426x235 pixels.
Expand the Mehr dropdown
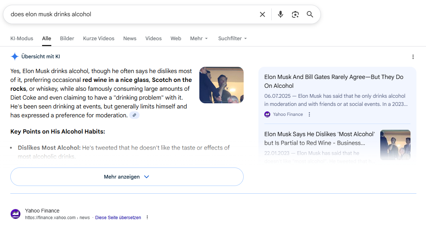199,38
